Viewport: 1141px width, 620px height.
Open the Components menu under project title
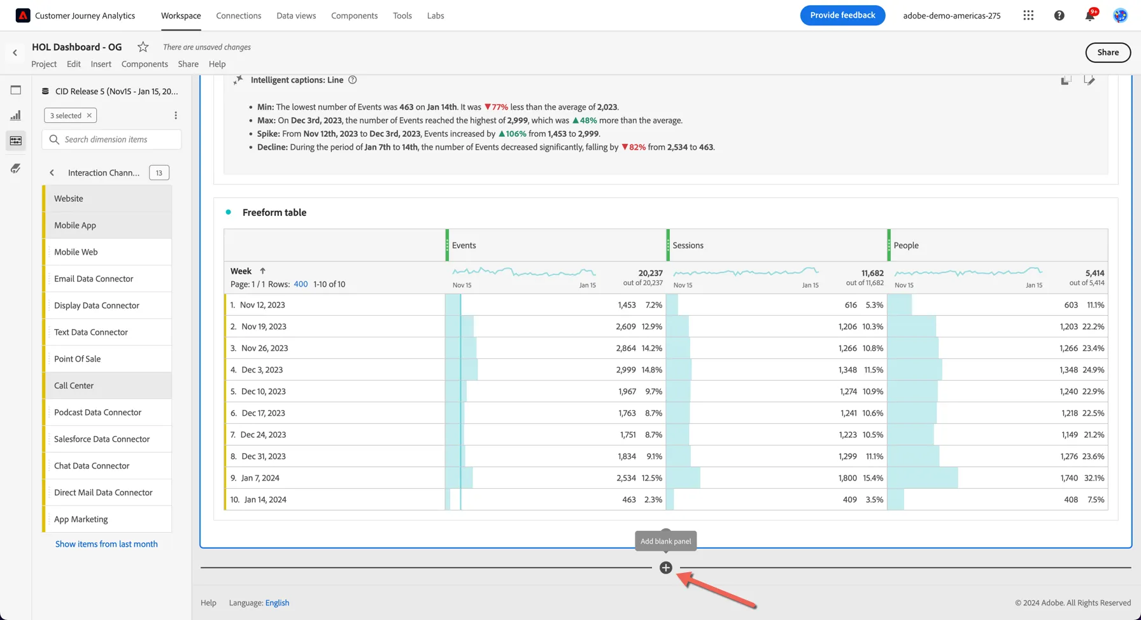pyautogui.click(x=145, y=64)
